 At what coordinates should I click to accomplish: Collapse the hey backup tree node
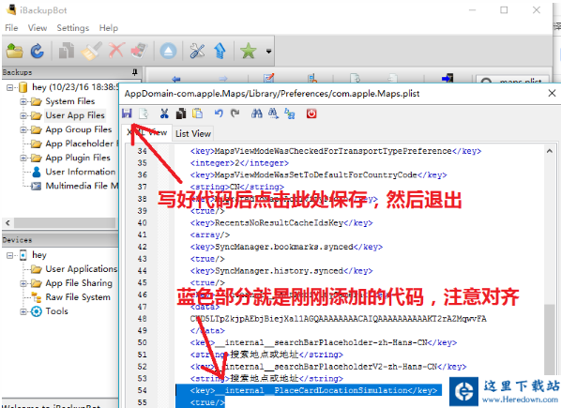tap(9, 87)
